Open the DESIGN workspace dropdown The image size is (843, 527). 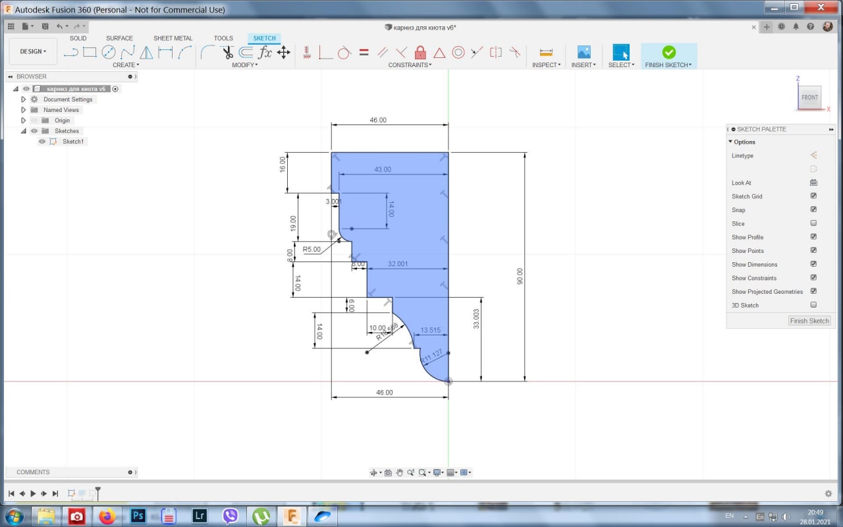(x=33, y=51)
